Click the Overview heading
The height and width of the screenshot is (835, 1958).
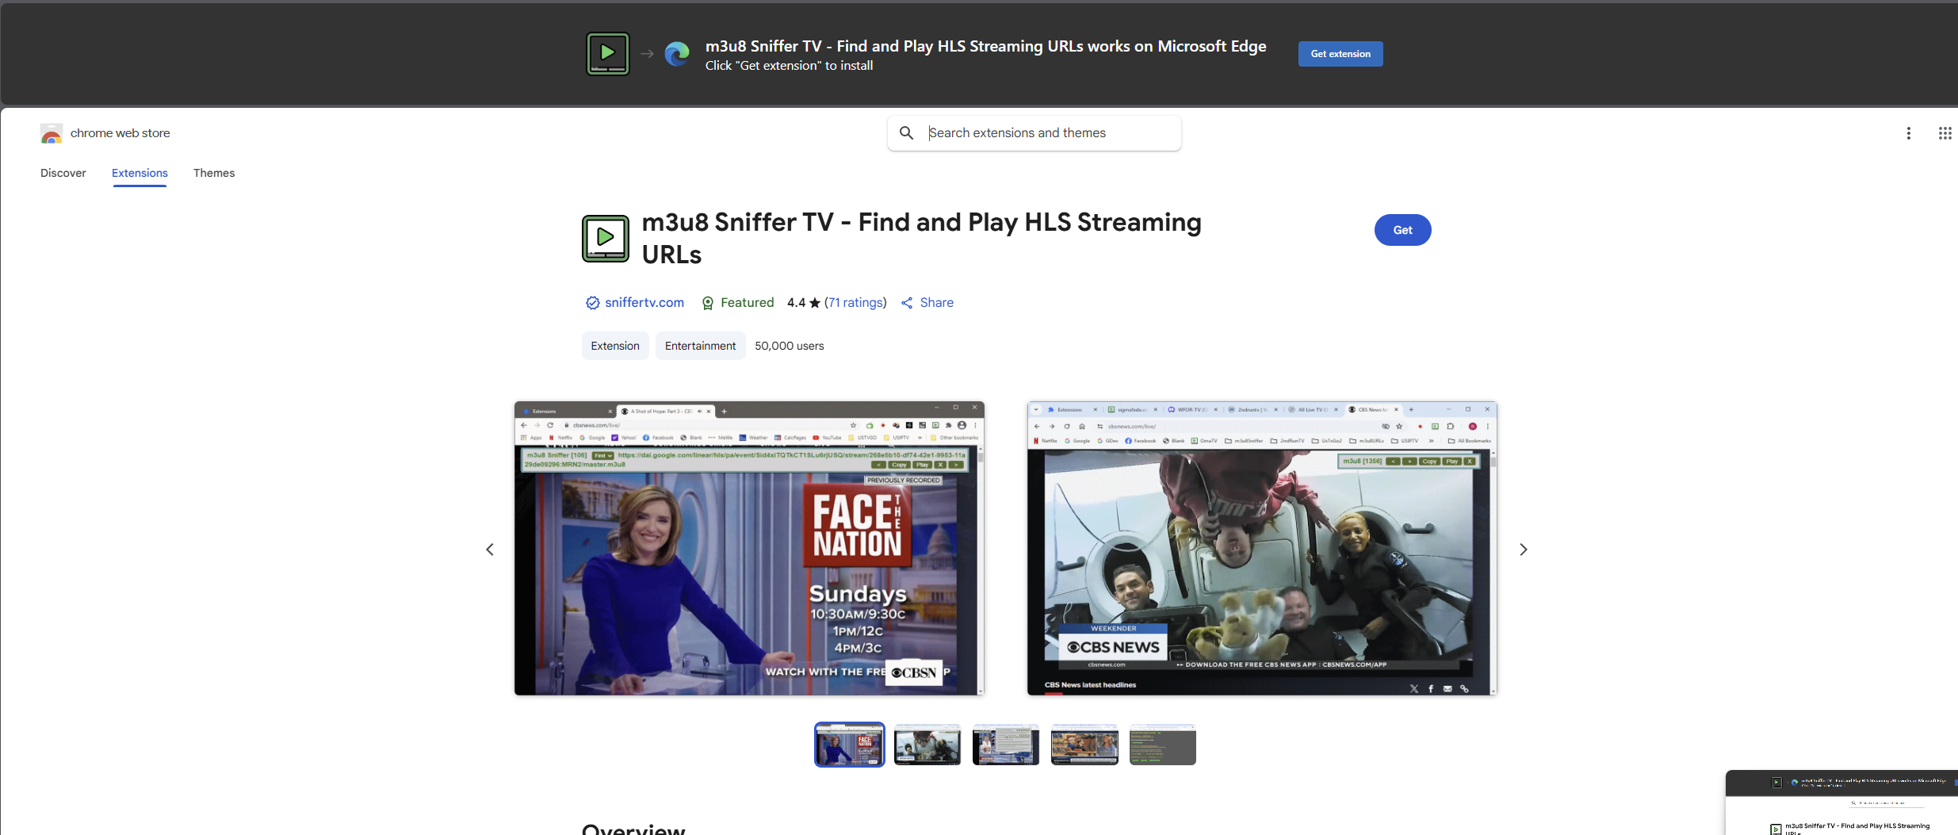[633, 829]
